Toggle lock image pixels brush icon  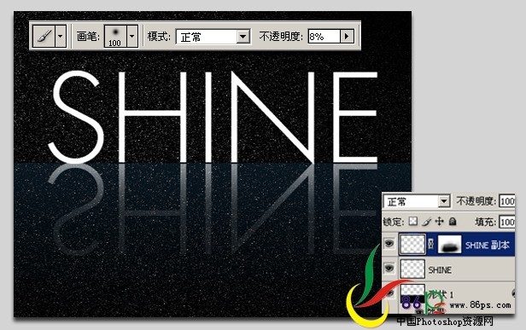tap(426, 222)
